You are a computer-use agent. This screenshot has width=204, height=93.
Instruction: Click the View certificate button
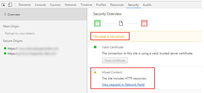point(115,60)
